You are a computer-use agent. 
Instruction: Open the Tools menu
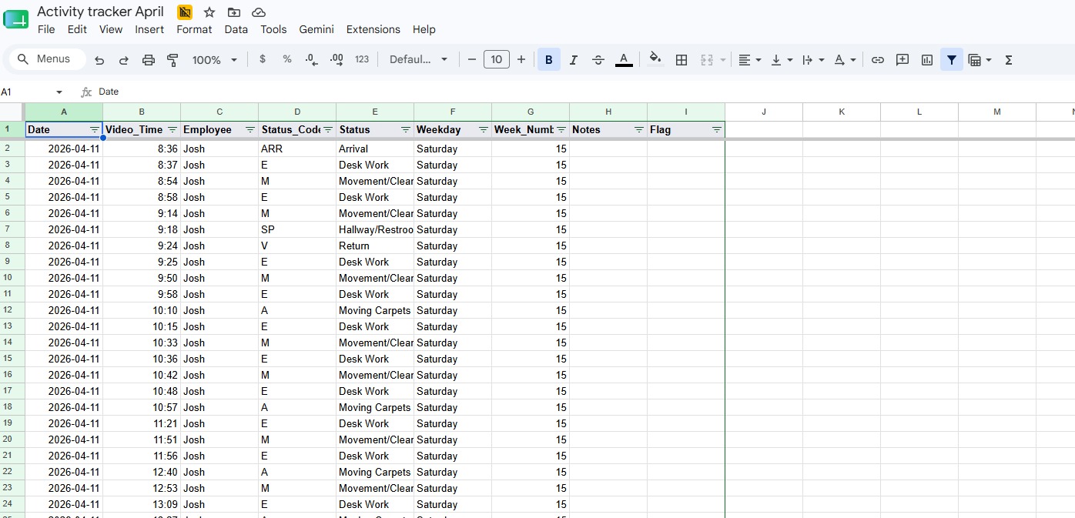coord(273,29)
